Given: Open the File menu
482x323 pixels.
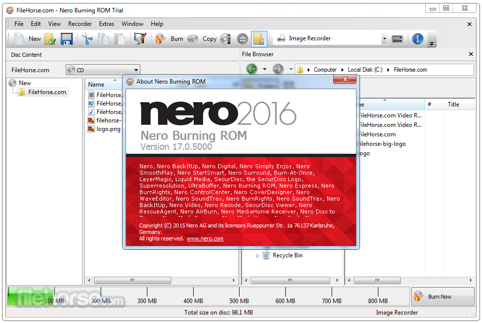Looking at the screenshot, I should (19, 24).
